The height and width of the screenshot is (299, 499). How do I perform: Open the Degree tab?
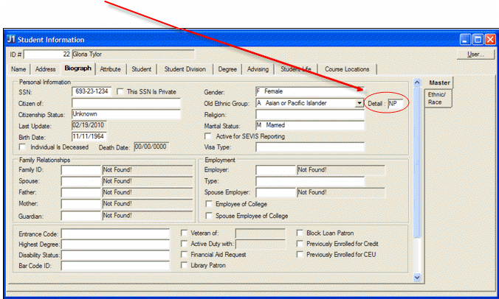pos(227,69)
